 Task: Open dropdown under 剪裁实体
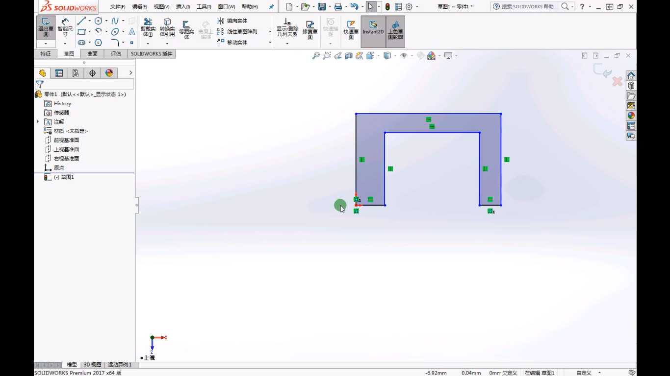(148, 44)
